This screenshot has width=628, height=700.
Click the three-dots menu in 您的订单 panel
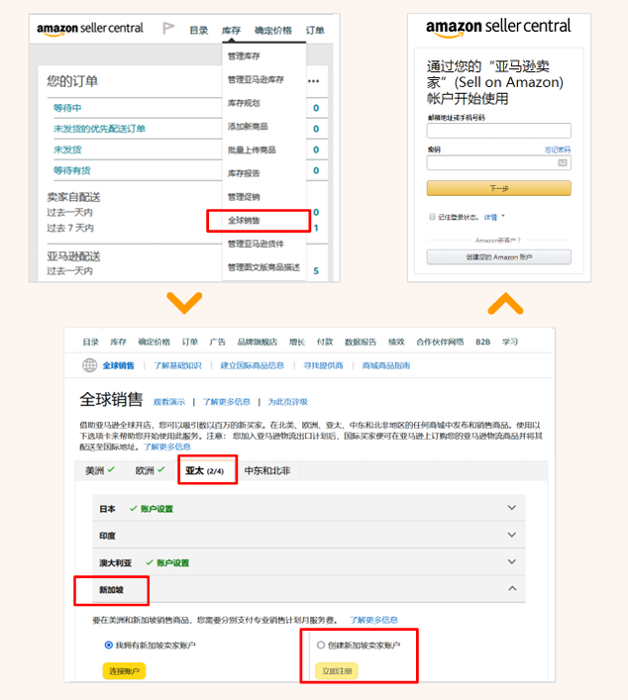(x=314, y=81)
